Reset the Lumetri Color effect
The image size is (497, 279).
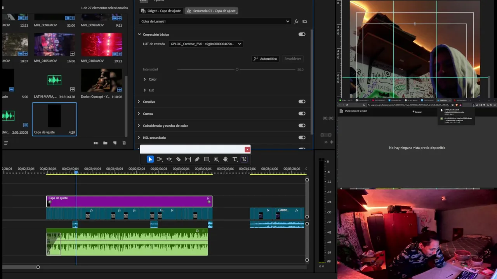(x=305, y=22)
